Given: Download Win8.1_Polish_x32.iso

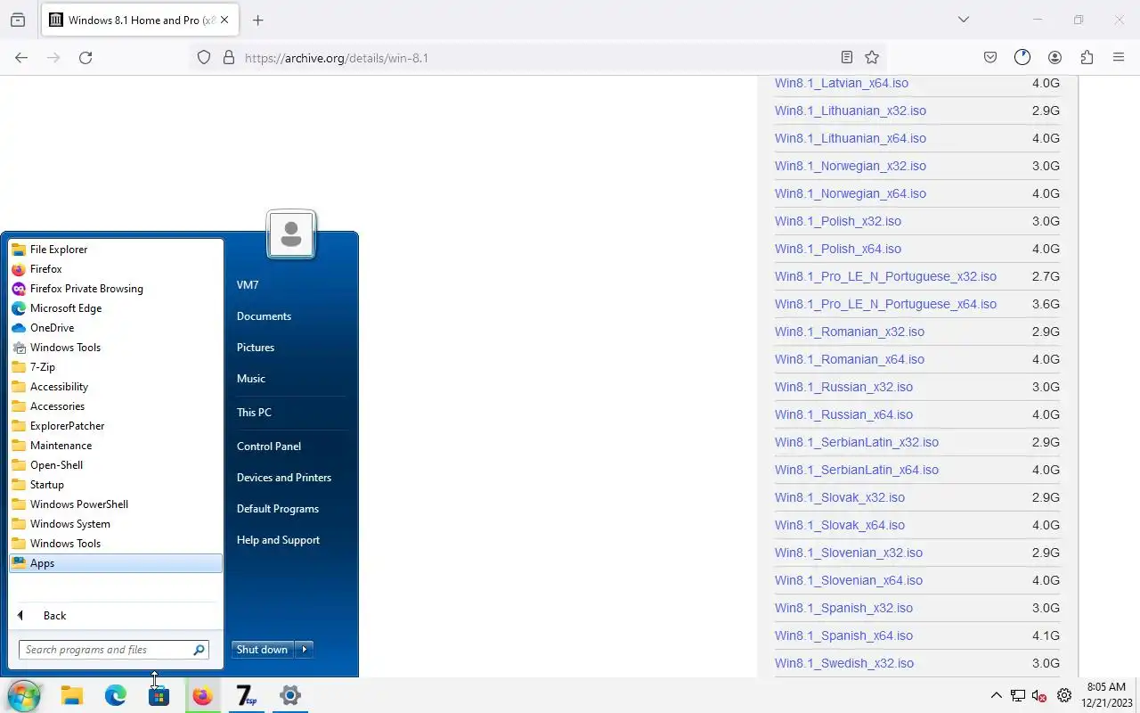Looking at the screenshot, I should tap(837, 221).
